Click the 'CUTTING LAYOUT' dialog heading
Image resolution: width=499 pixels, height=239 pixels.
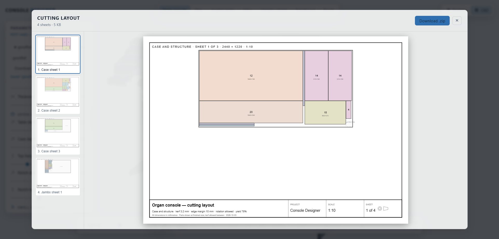58,18
